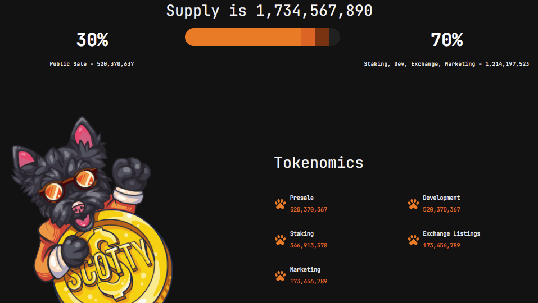Click the medium orange bar segment

(x=309, y=37)
